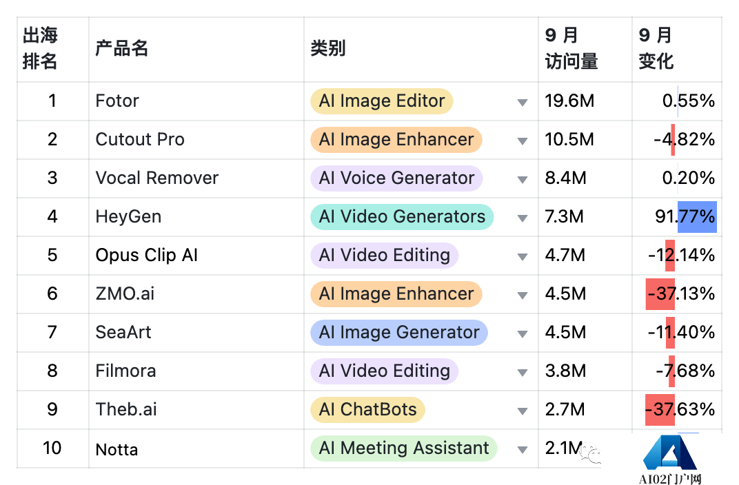This screenshot has width=739, height=485.
Task: Select the -37.13% change cell
Action: pos(676,294)
